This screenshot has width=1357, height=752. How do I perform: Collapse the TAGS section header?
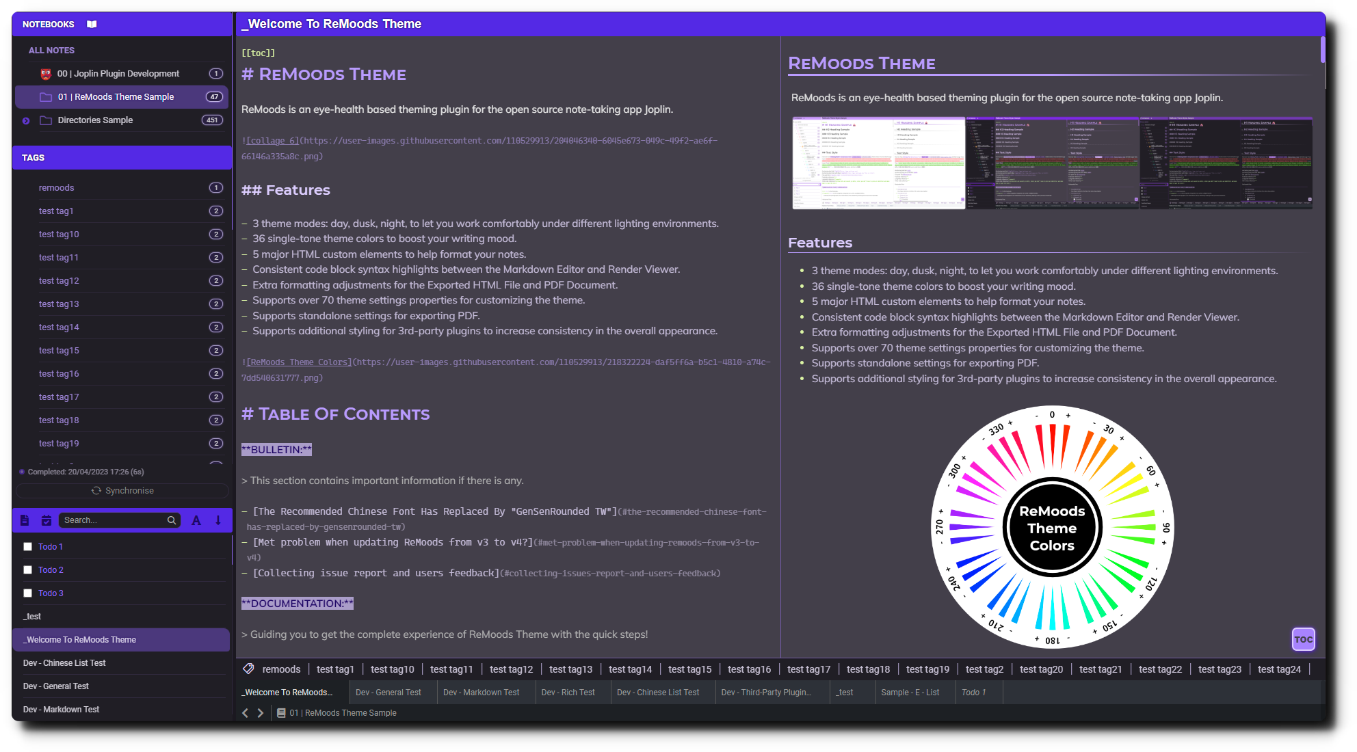coord(33,157)
